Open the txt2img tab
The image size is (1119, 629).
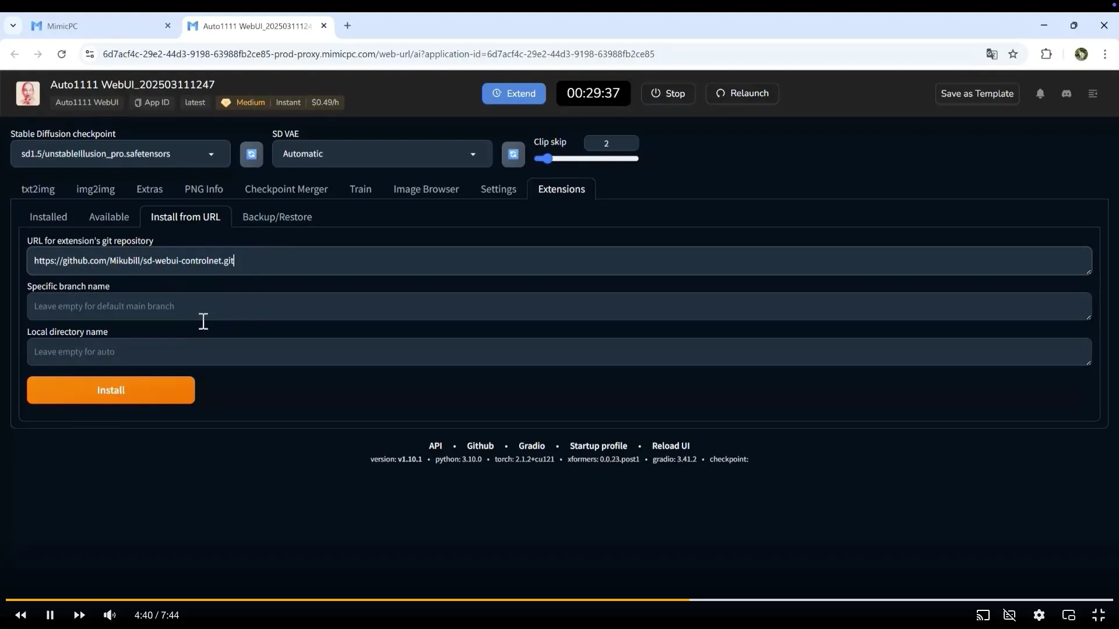tap(38, 189)
